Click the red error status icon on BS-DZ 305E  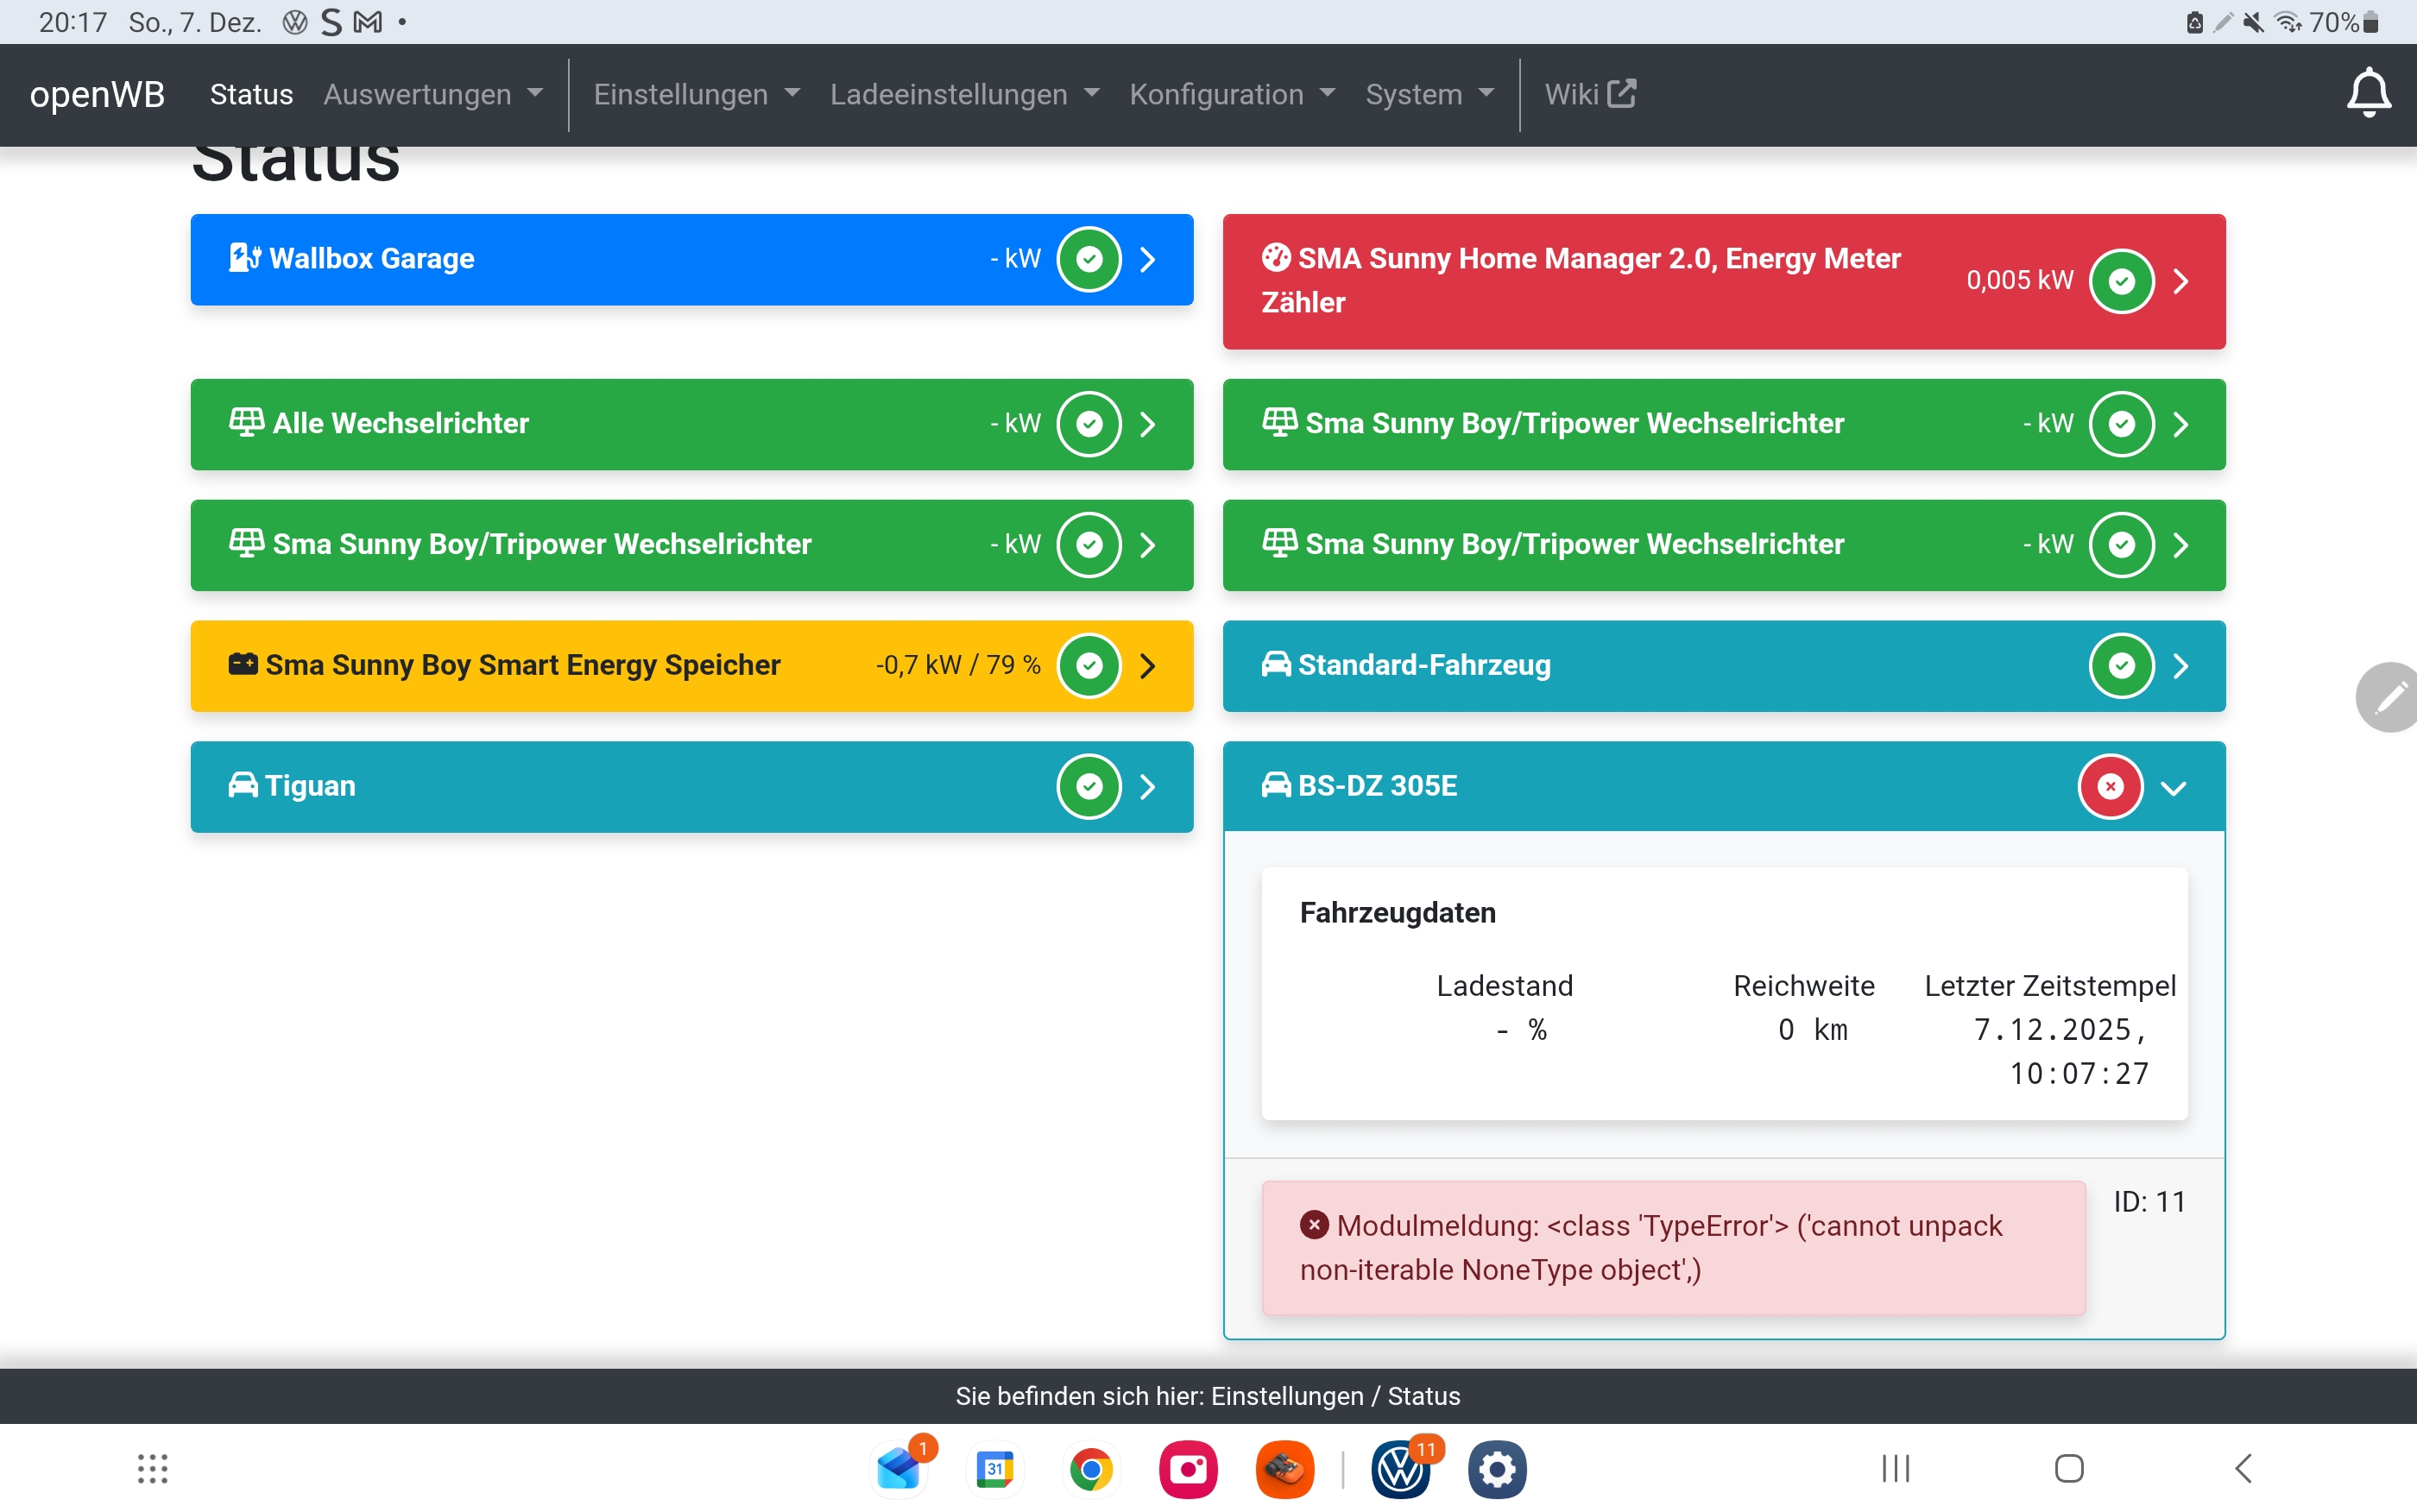pos(2110,787)
